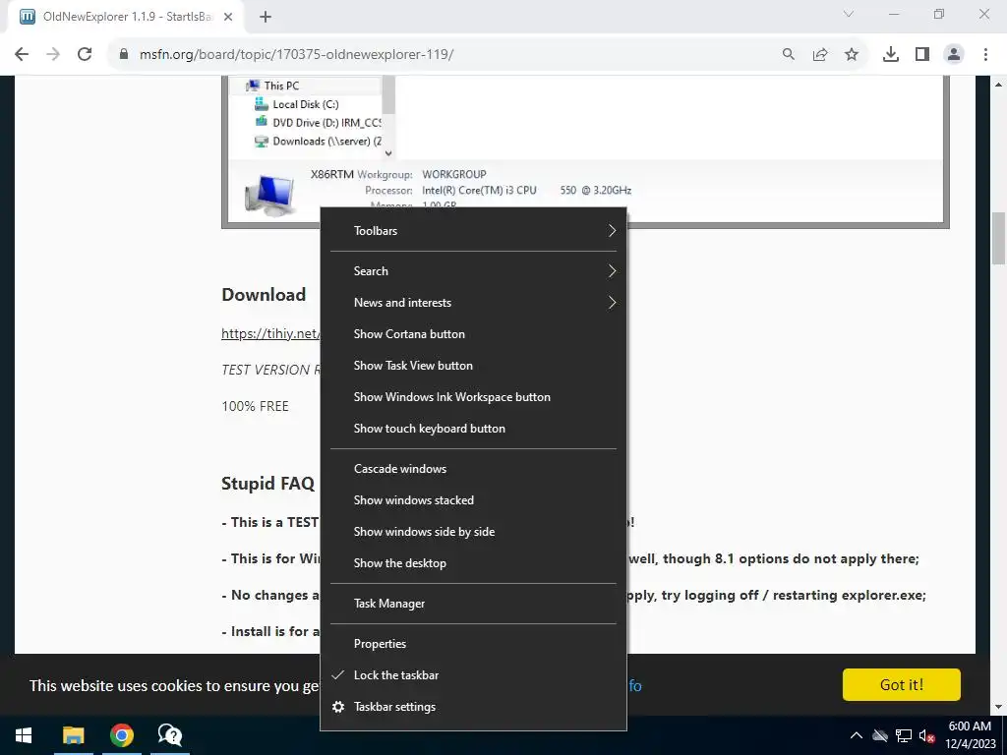Click the muted volume tray icon
This screenshot has height=755, width=1007.
[x=926, y=735]
